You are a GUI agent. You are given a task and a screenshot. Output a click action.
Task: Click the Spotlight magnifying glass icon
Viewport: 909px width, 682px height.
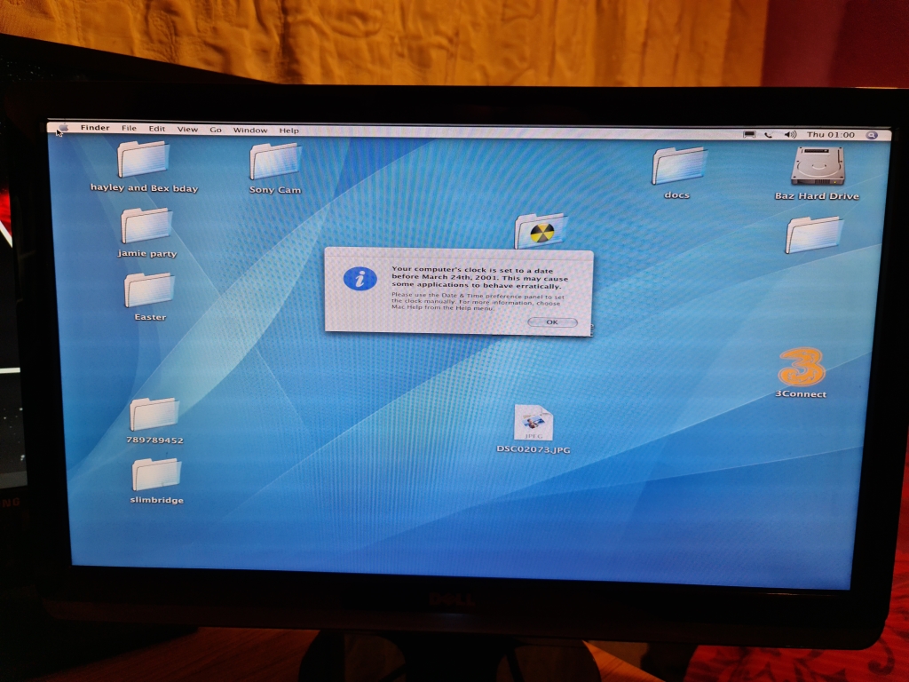(x=872, y=135)
